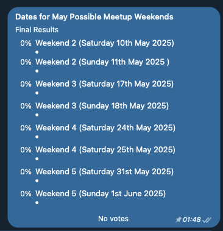Click the dot under 11th May option
The image size is (223, 231).
tap(37, 71)
